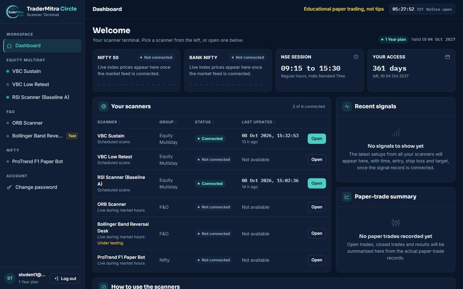Click the chart icon beside Paper-trade summary
Screen dimensions: 463x289
point(347,197)
